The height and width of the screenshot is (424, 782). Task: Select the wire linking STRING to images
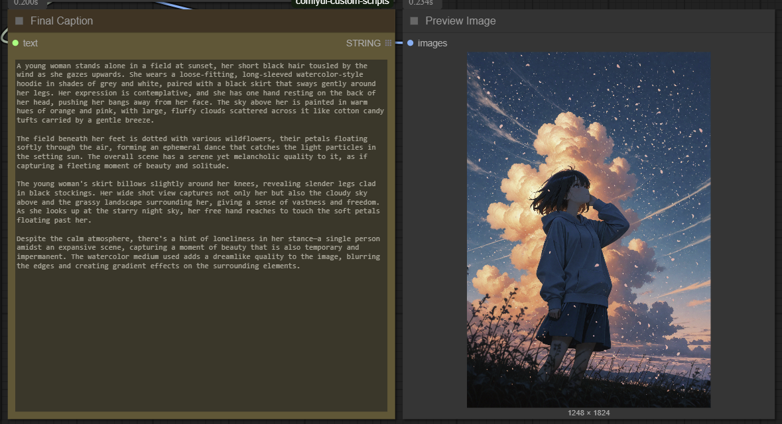(399, 43)
